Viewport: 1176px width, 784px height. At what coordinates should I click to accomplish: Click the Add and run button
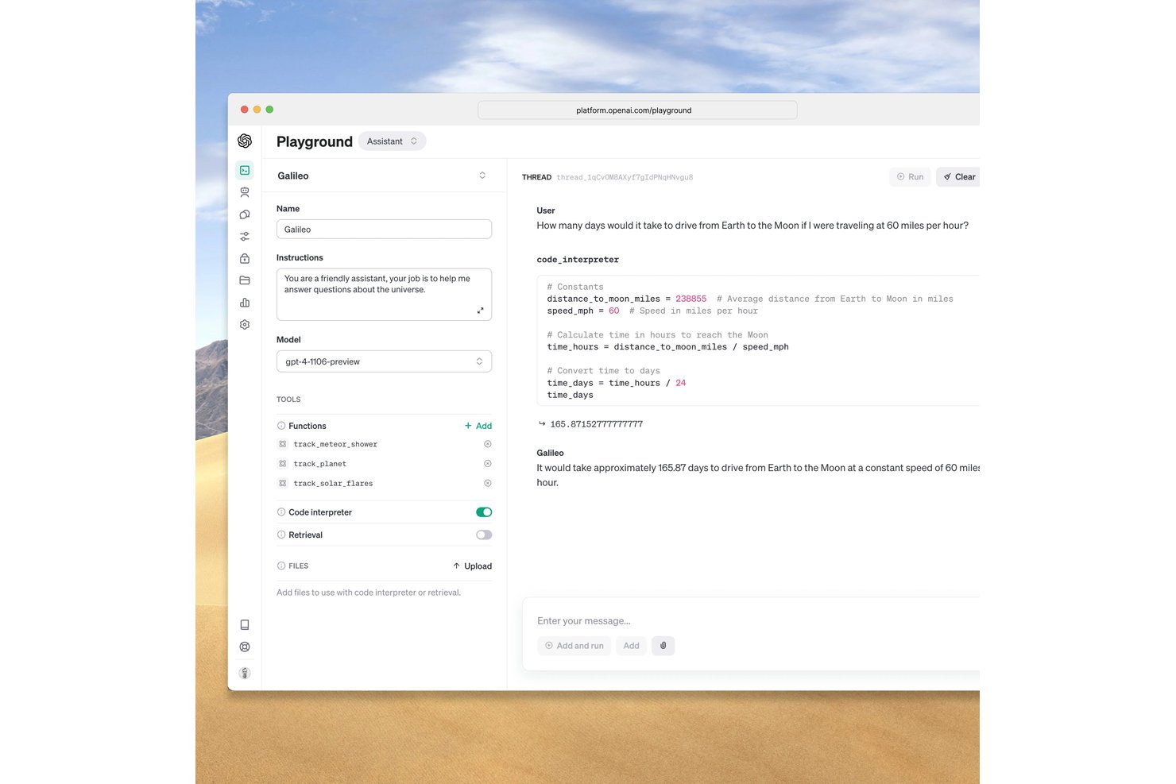click(574, 646)
